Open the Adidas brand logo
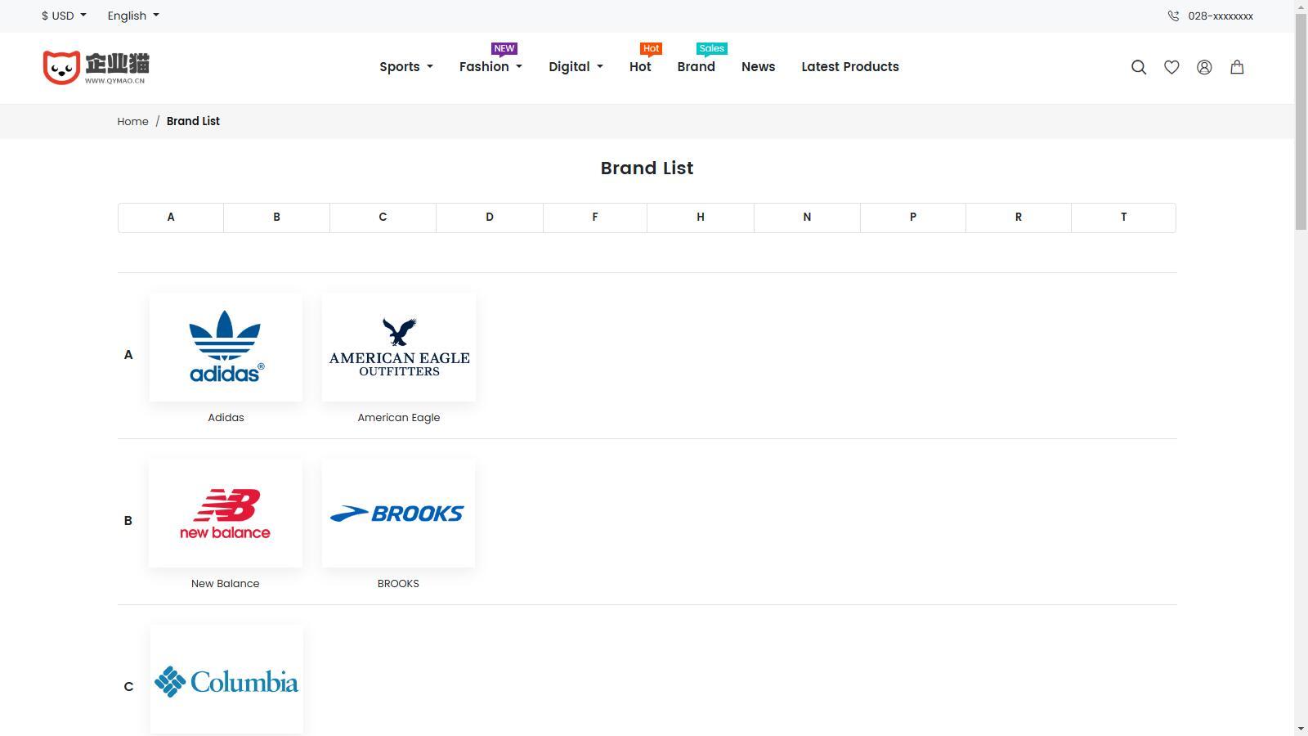 (x=226, y=347)
